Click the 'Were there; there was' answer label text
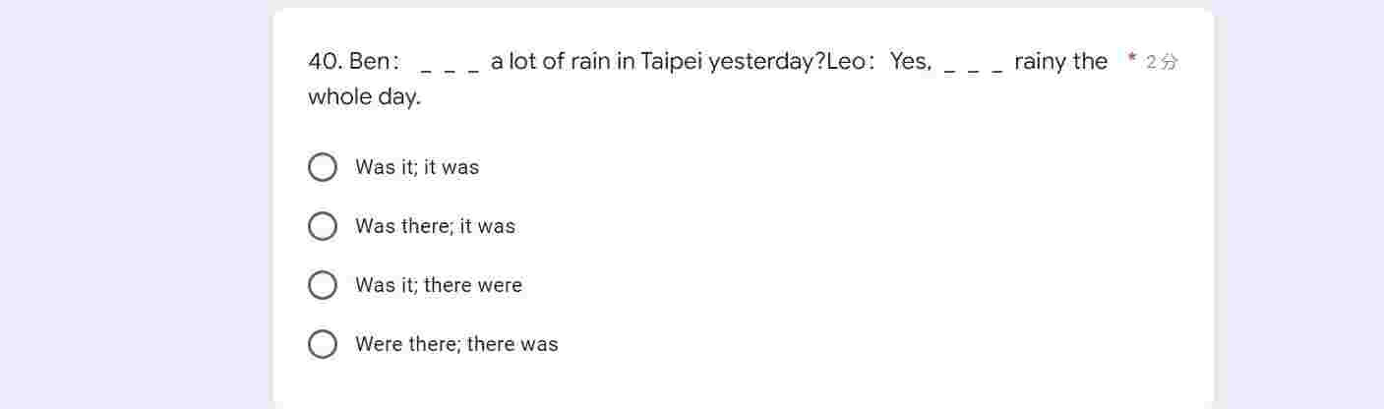This screenshot has width=1384, height=409. [x=456, y=344]
